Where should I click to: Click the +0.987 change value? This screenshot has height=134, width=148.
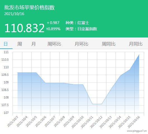point(53,23)
